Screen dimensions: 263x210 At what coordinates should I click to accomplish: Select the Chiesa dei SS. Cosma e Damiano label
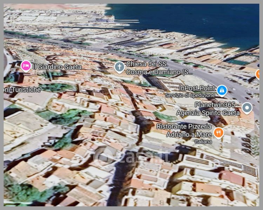[159, 68]
